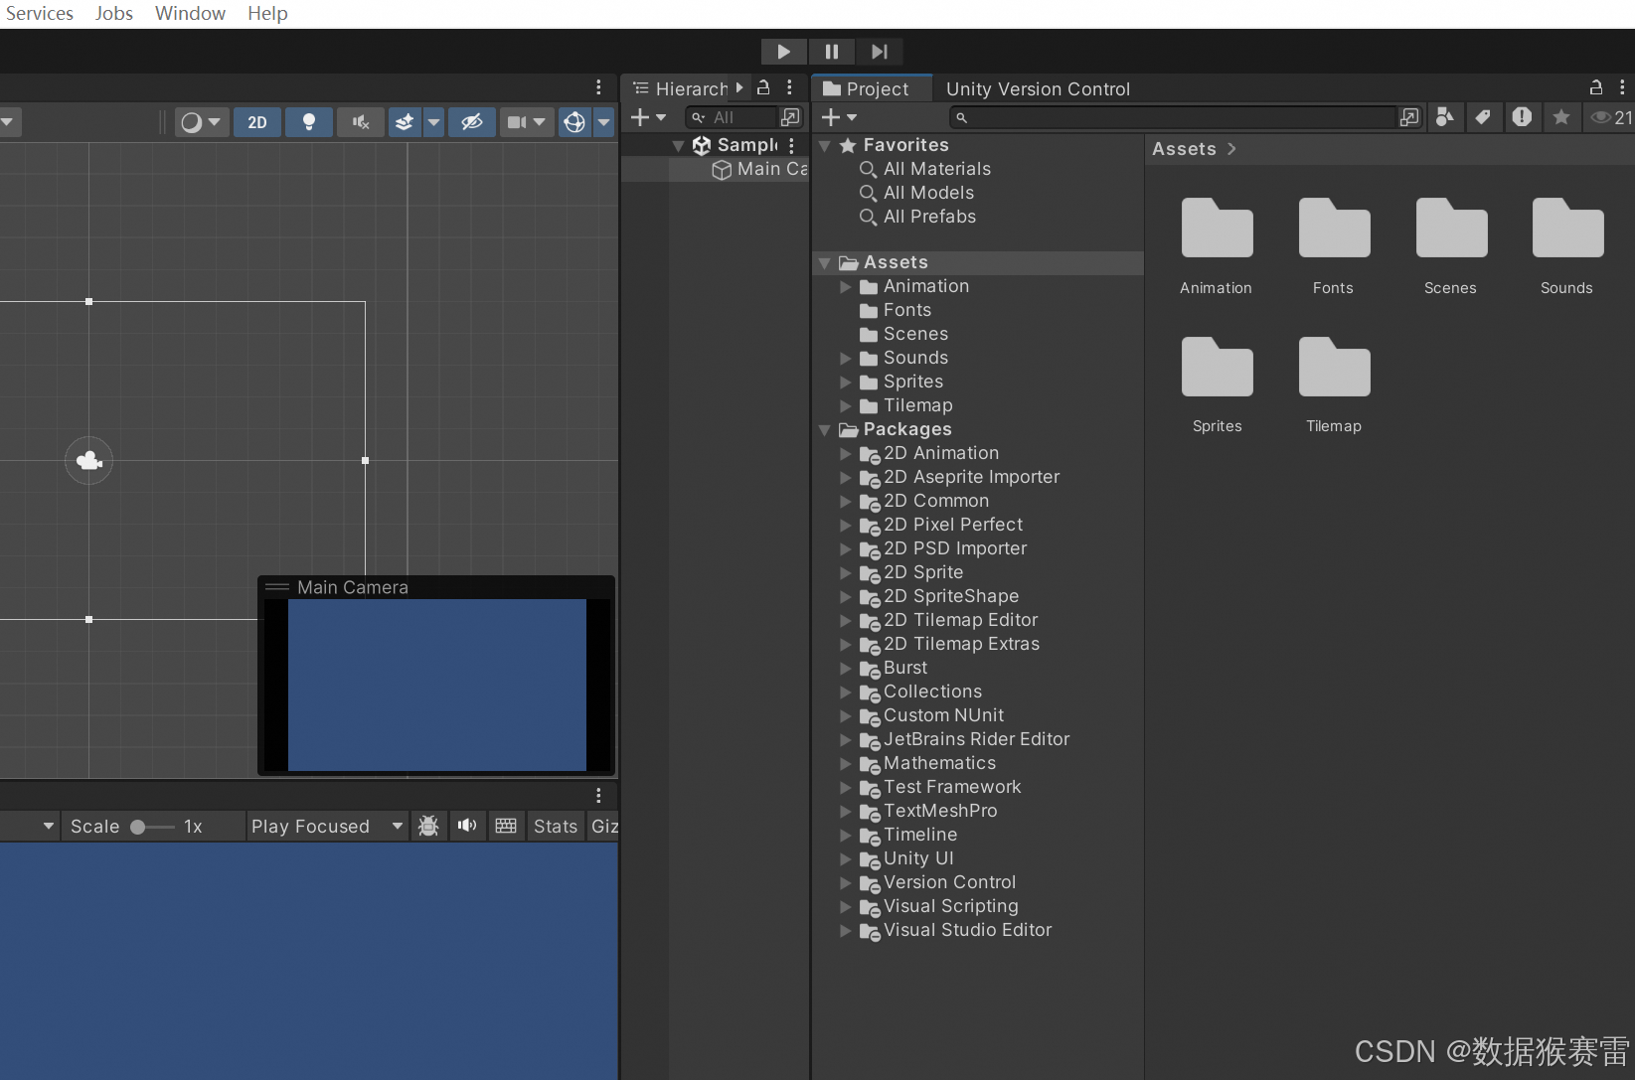Adjust the Game view Scale slider
Screen dimensions: 1635x1080
154,827
